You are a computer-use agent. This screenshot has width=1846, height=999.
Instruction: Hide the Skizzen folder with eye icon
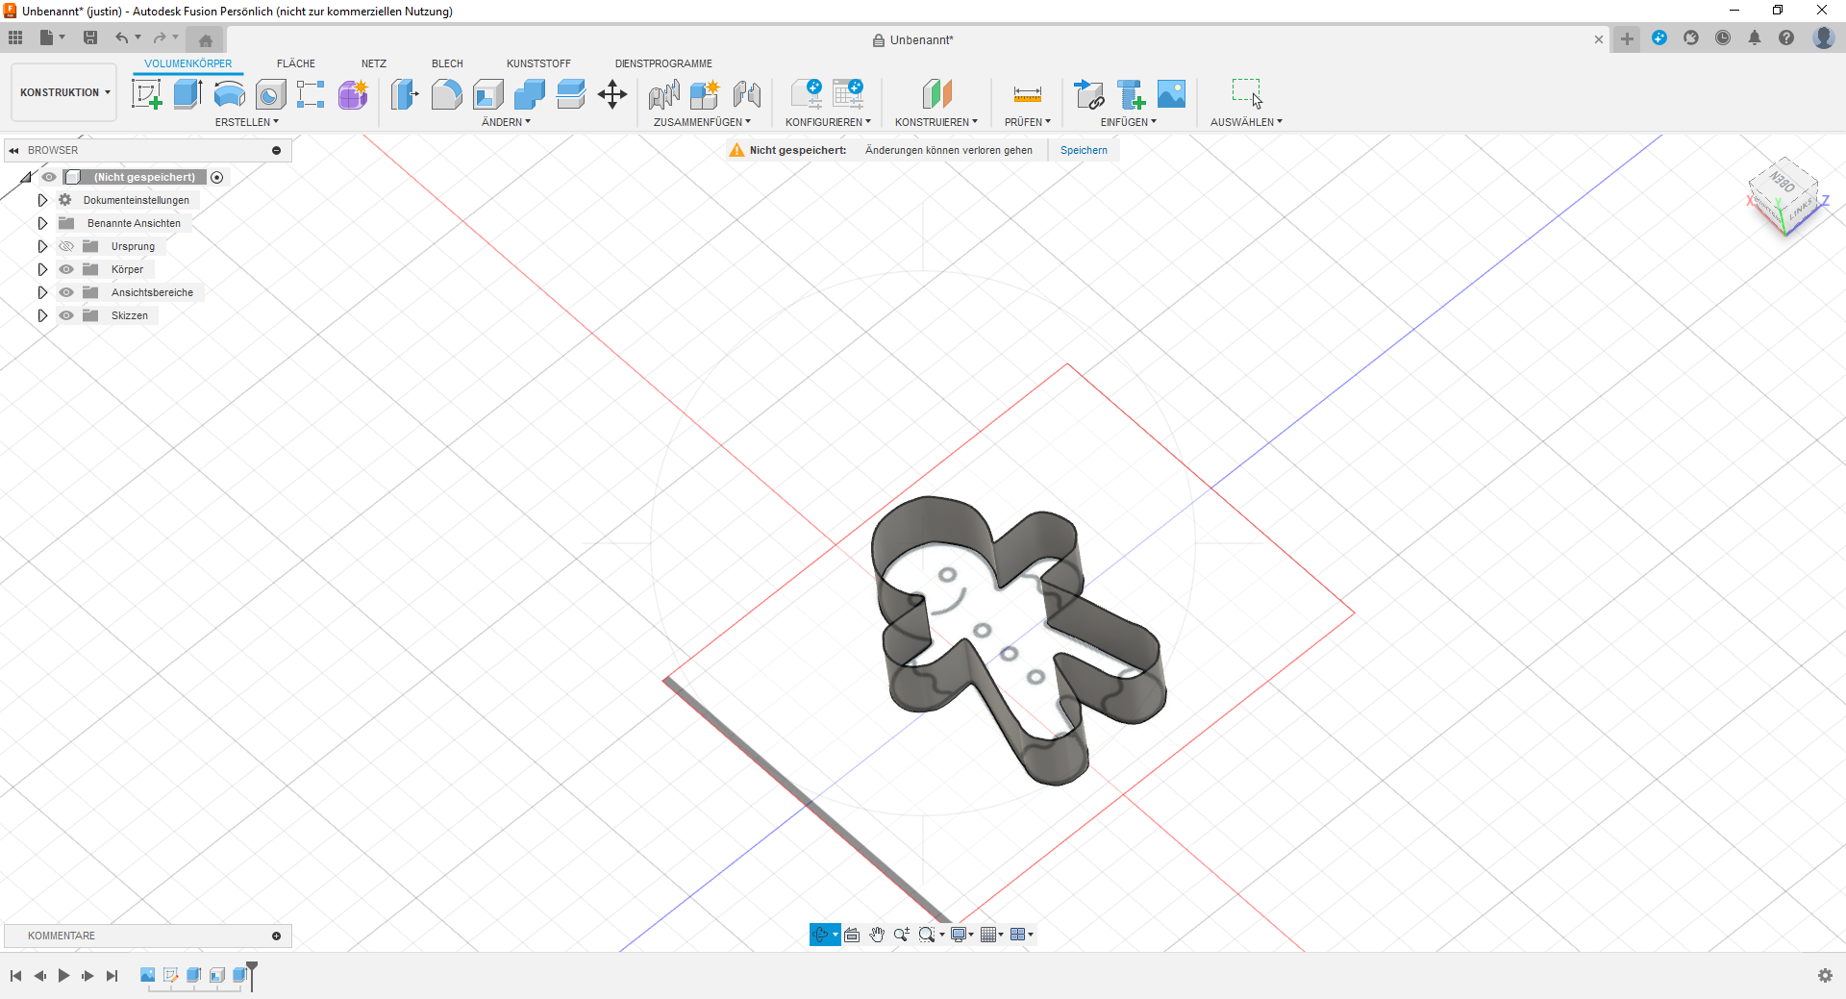[x=66, y=315]
